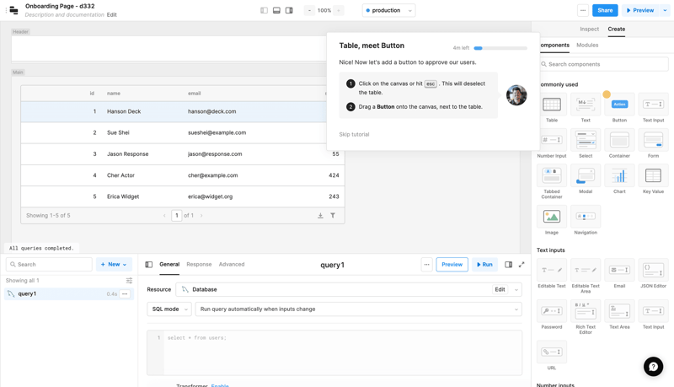Switch to the Inspect tab
Viewport: 674px width, 387px height.
[589, 29]
